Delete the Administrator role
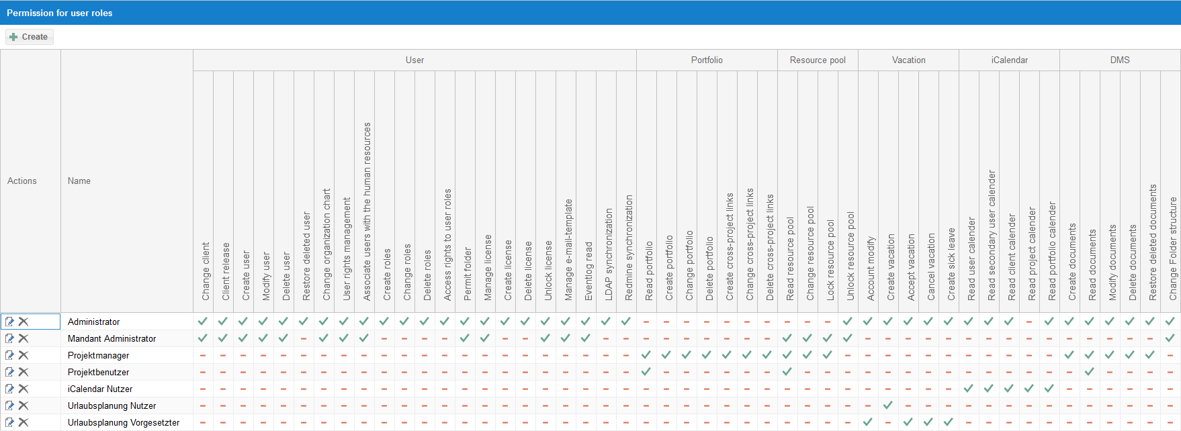 tap(24, 322)
